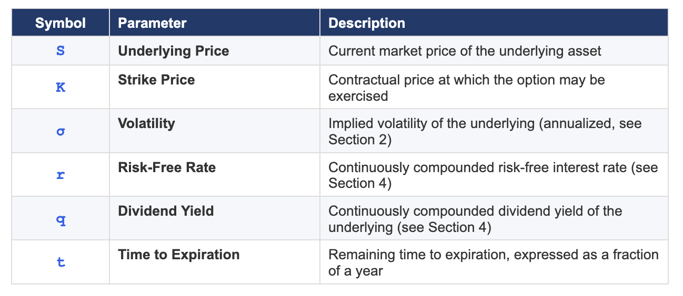
Task: Click the risk-free interest rate description
Action: [x=493, y=175]
